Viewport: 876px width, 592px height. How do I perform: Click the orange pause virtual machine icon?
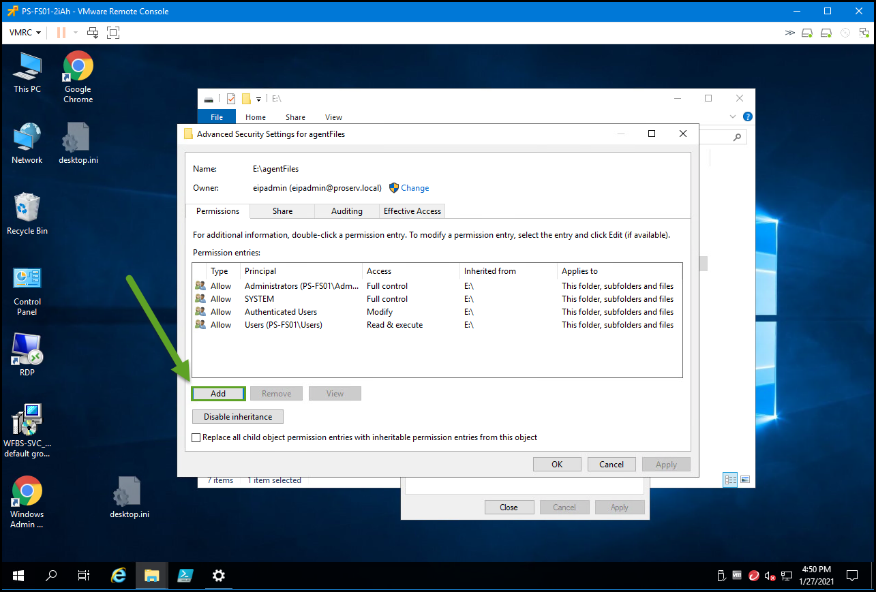61,33
